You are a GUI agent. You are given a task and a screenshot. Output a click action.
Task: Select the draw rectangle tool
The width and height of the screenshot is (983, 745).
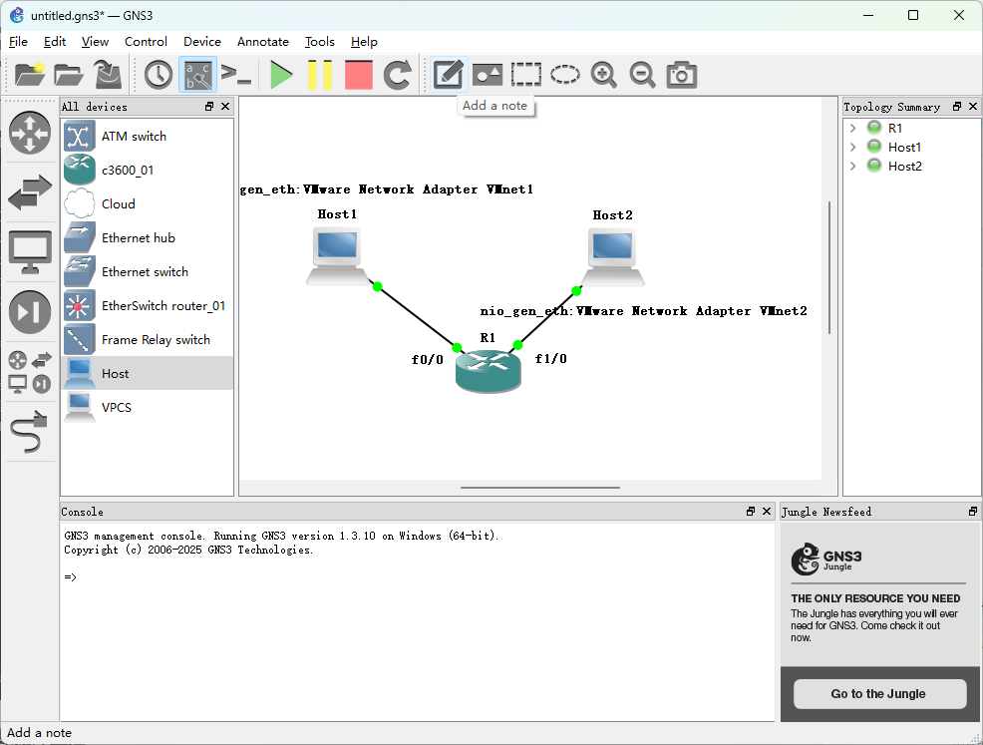coord(526,75)
